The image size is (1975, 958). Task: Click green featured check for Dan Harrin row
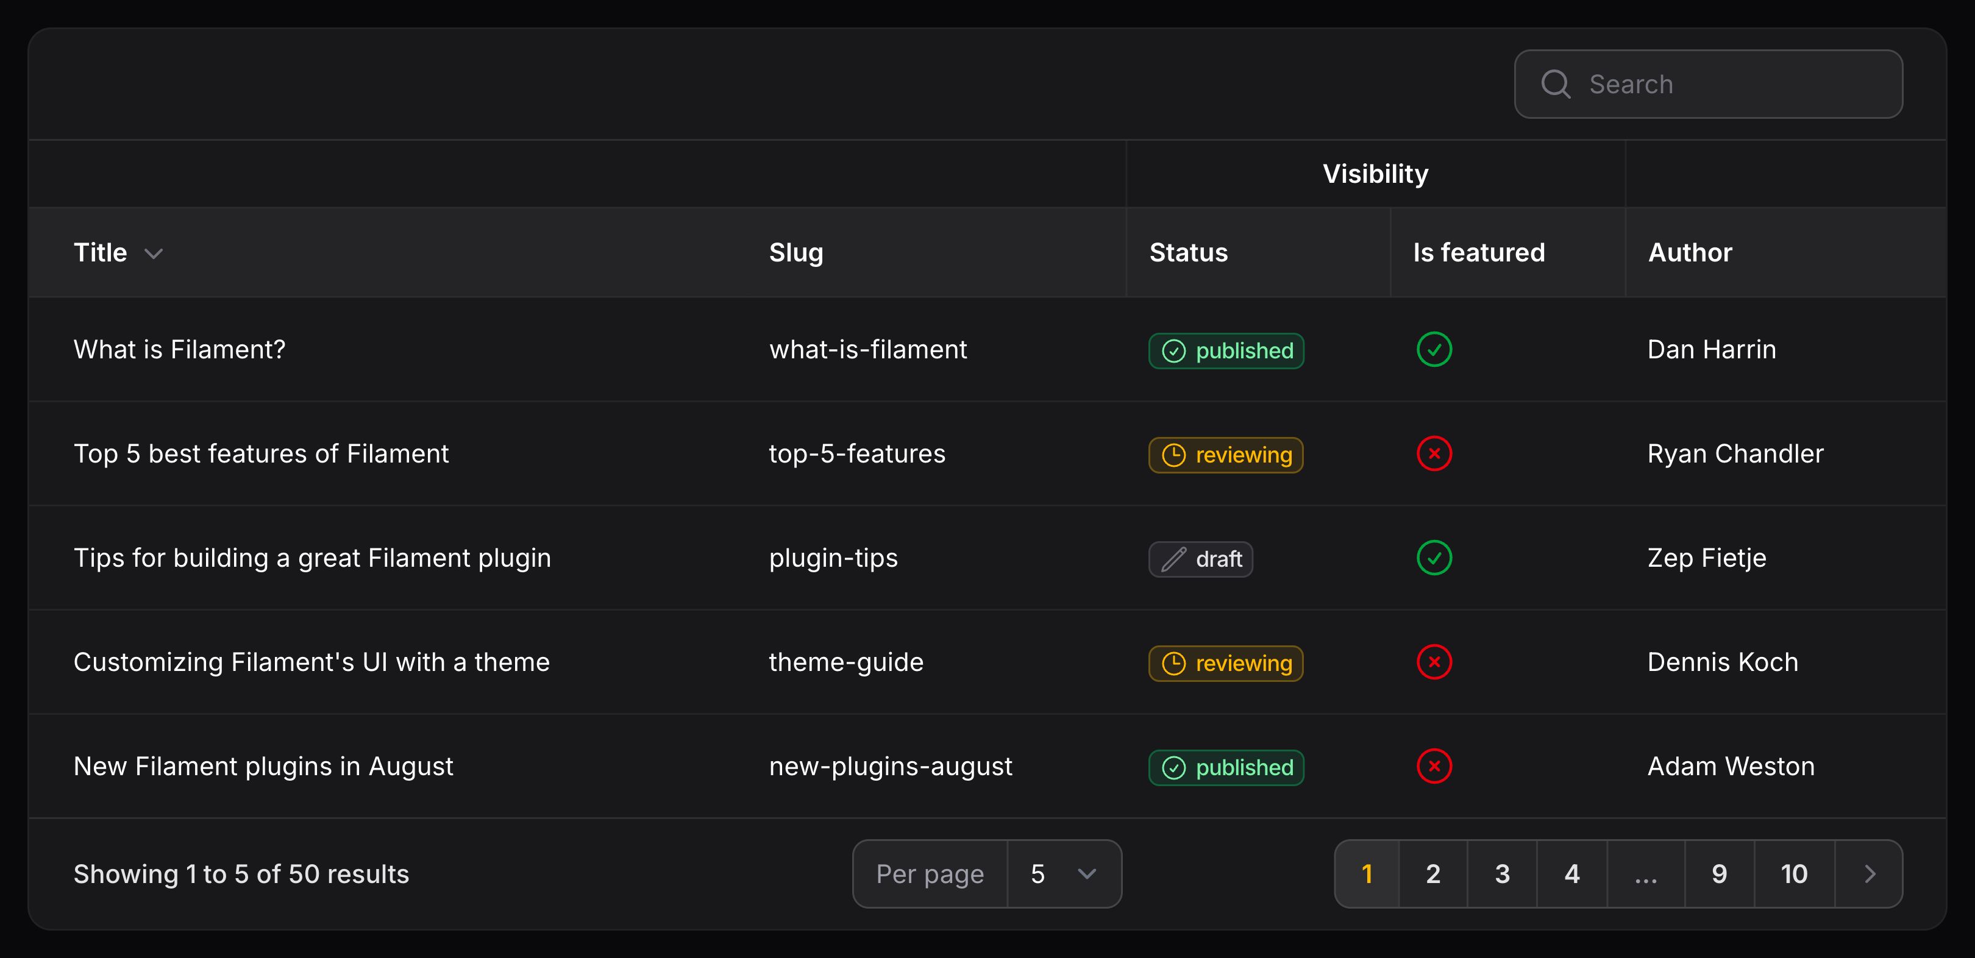tap(1434, 349)
